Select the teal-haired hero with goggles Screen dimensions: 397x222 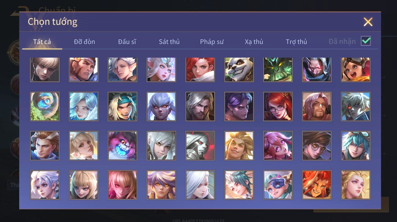tap(356, 146)
